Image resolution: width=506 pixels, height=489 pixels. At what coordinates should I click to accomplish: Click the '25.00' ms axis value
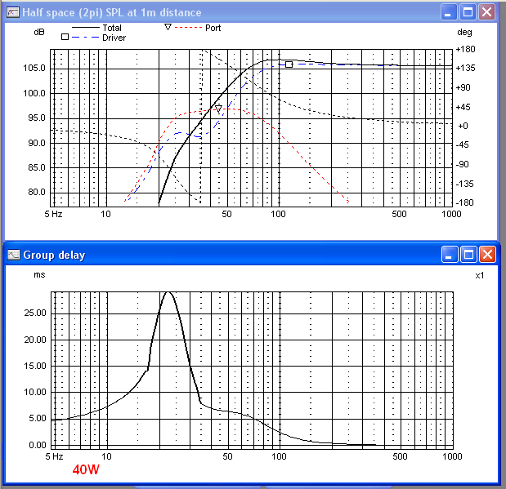[35, 313]
